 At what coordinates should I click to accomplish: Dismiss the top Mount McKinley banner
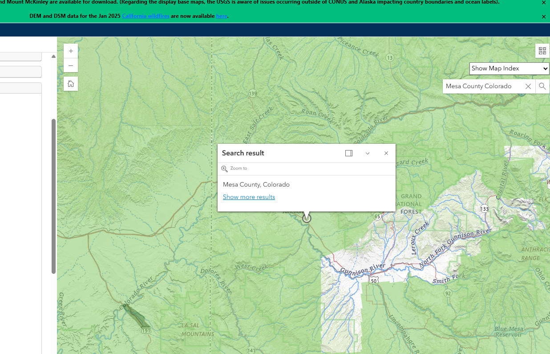543,3
